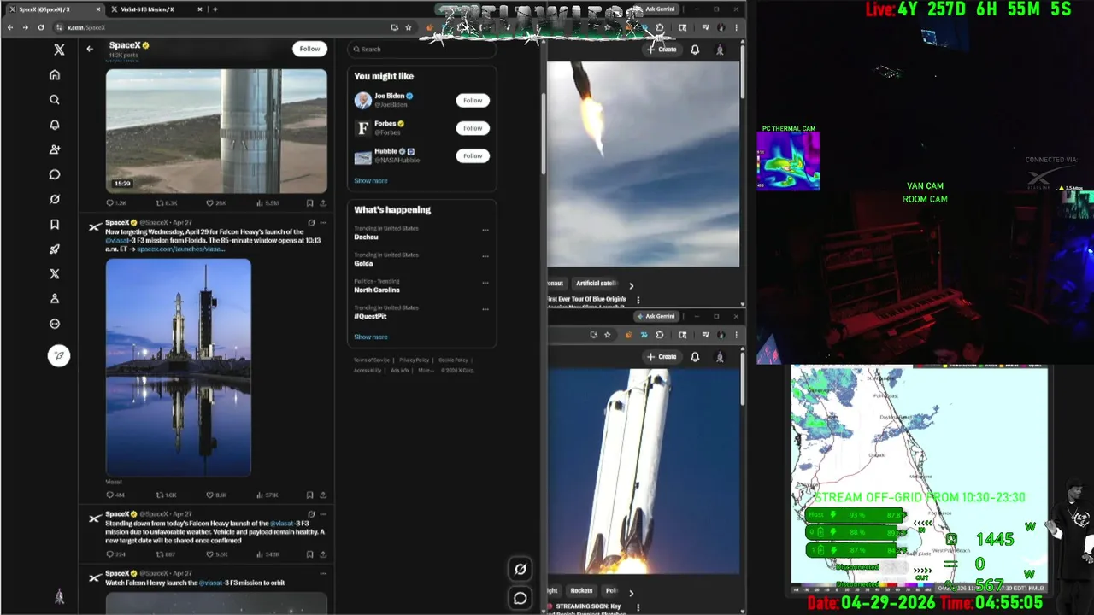The image size is (1094, 615).
Task: Open the More menu on the 'Now targeting' post
Action: [x=323, y=223]
